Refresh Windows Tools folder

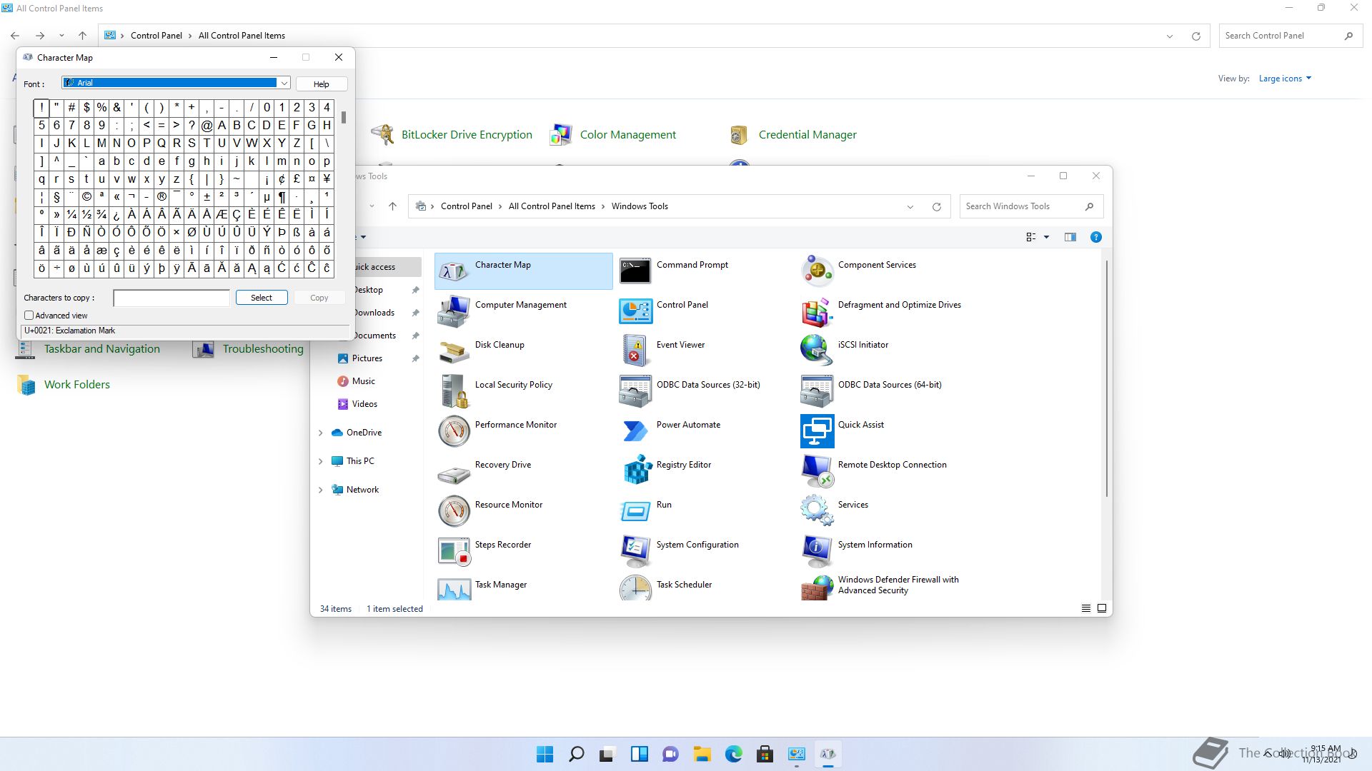pos(936,207)
